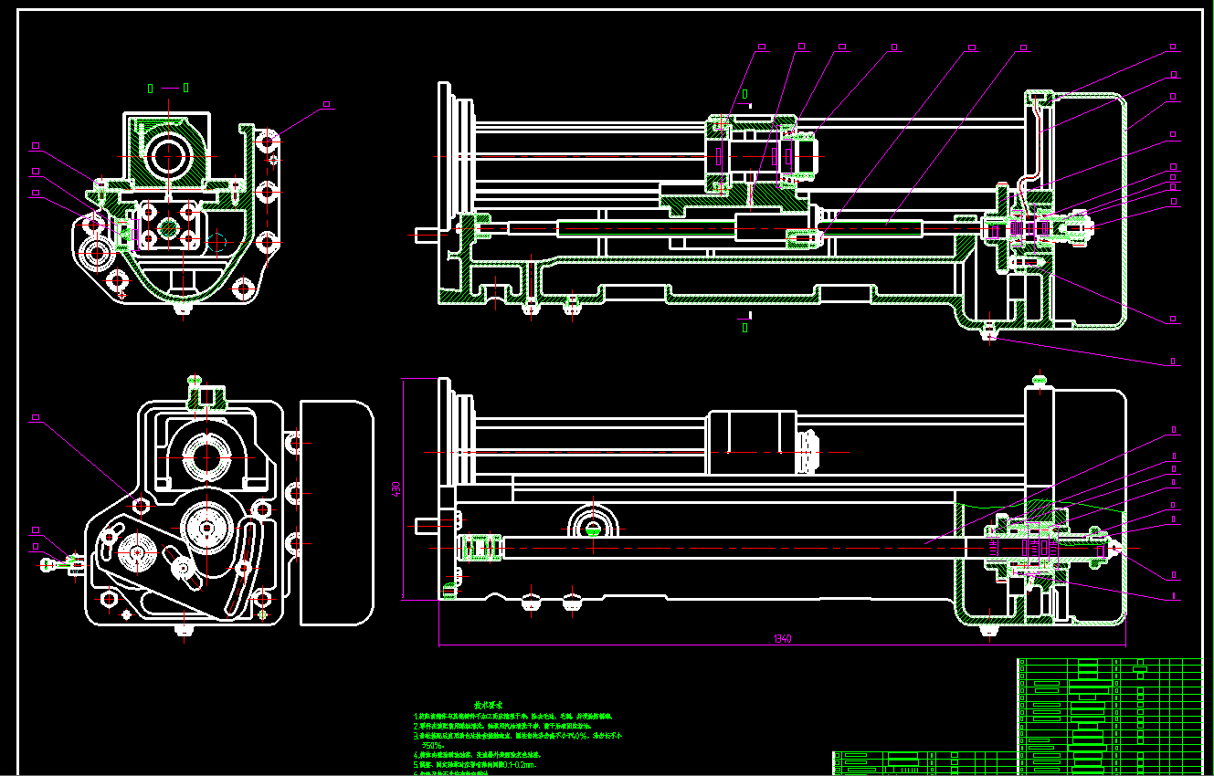This screenshot has width=1214, height=776.
Task: Select the 技术要求 heading of the notes
Action: click(x=489, y=706)
